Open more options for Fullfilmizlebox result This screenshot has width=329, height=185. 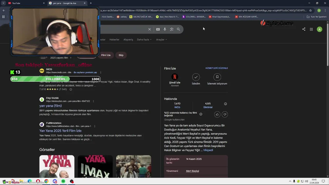pos(95,126)
